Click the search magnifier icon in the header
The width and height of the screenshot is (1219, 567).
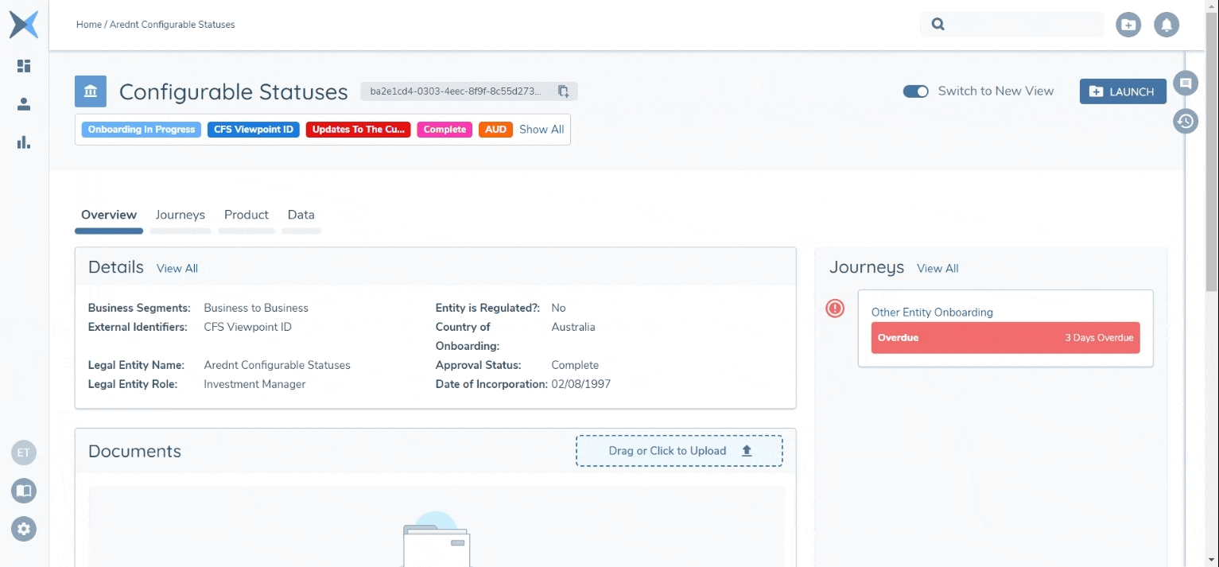pos(938,24)
